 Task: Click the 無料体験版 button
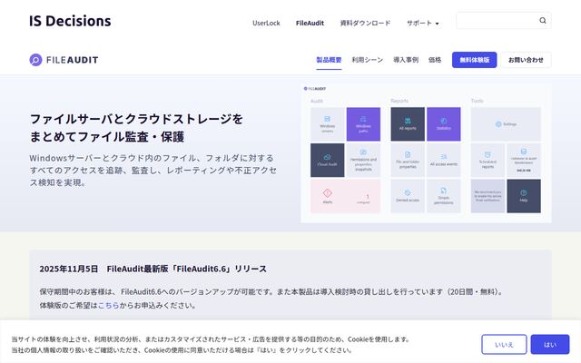(x=474, y=60)
